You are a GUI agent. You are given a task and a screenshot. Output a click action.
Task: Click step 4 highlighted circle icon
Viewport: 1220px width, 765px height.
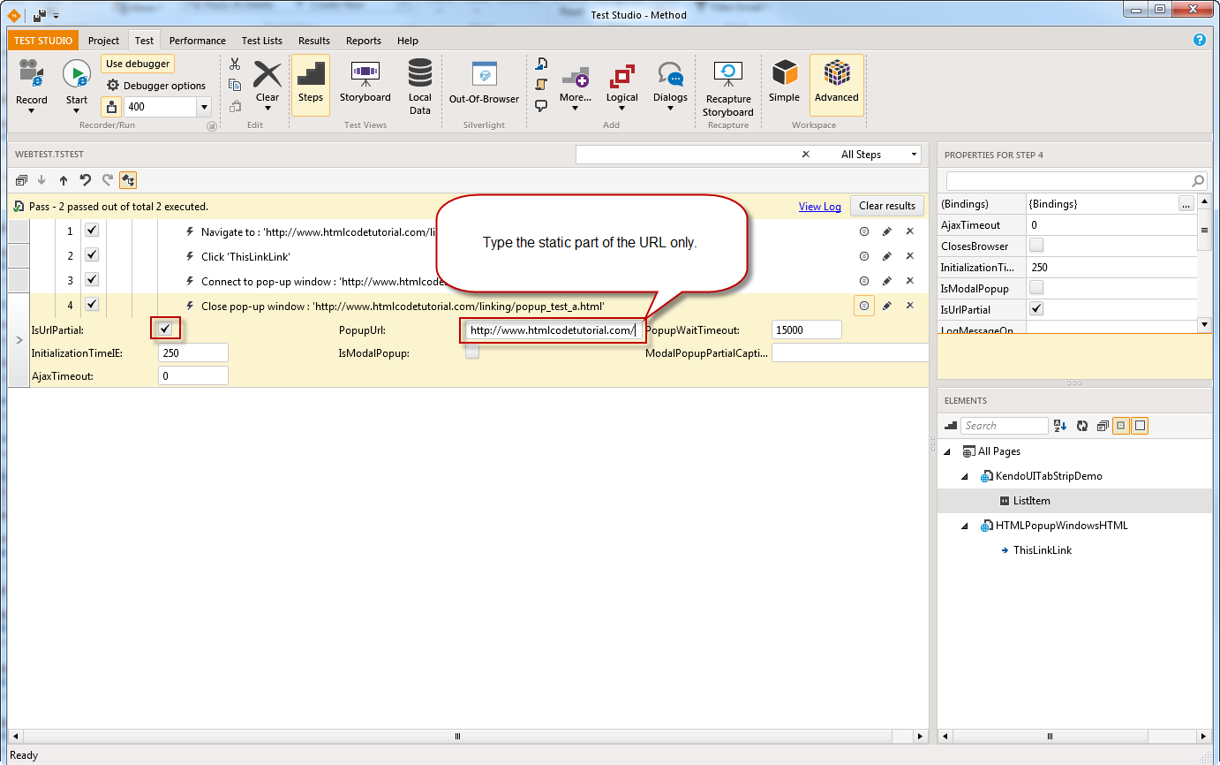[x=864, y=306]
